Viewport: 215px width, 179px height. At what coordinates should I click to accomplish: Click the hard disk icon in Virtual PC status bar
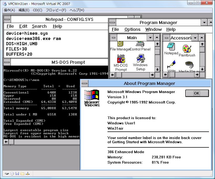(7, 174)
